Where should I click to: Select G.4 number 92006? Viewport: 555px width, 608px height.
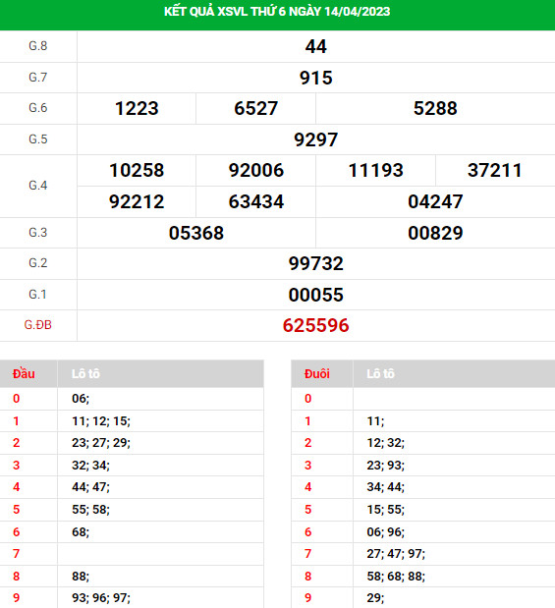(x=256, y=170)
